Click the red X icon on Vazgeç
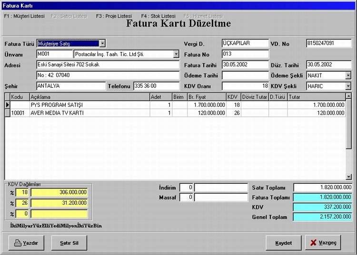 313,243
